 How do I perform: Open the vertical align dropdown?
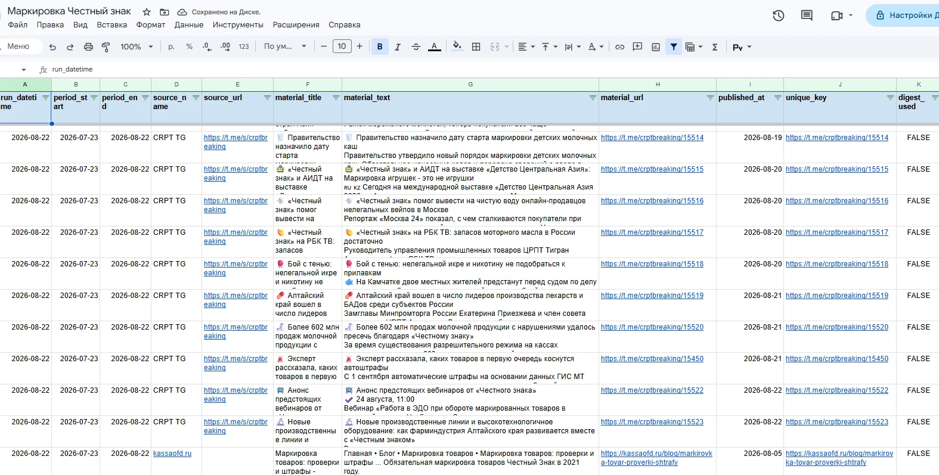[549, 46]
